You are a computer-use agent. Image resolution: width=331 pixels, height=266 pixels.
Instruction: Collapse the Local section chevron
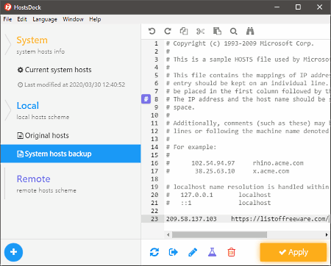point(8,110)
